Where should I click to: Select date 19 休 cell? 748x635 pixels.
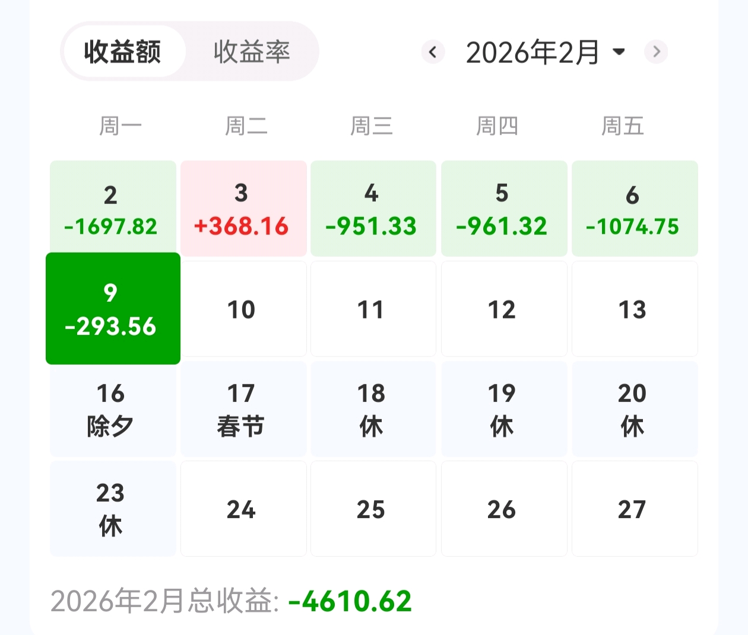pos(504,409)
